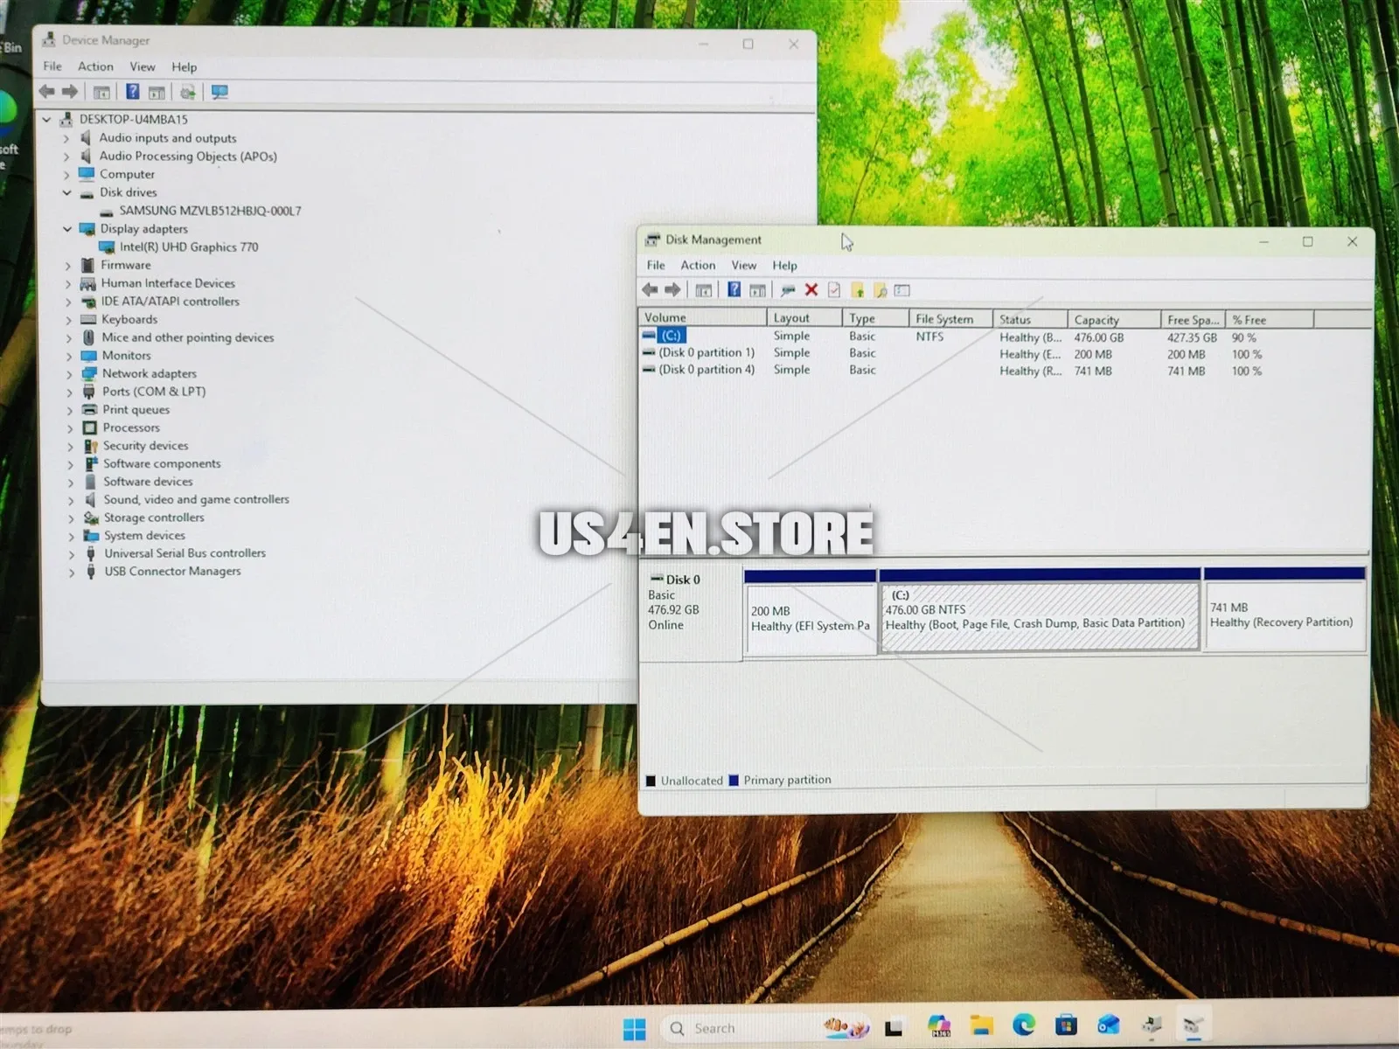This screenshot has height=1049, width=1399.
Task: Click scan for hardware changes icon in Device Manager
Action: point(219,92)
